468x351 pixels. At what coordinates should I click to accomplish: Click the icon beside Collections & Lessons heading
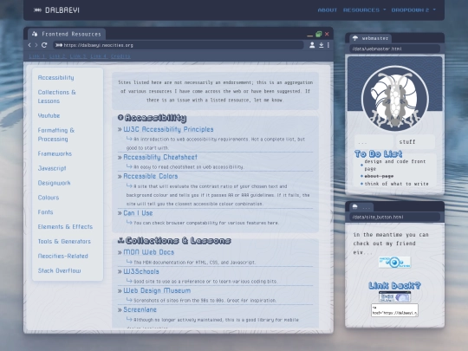120,240
